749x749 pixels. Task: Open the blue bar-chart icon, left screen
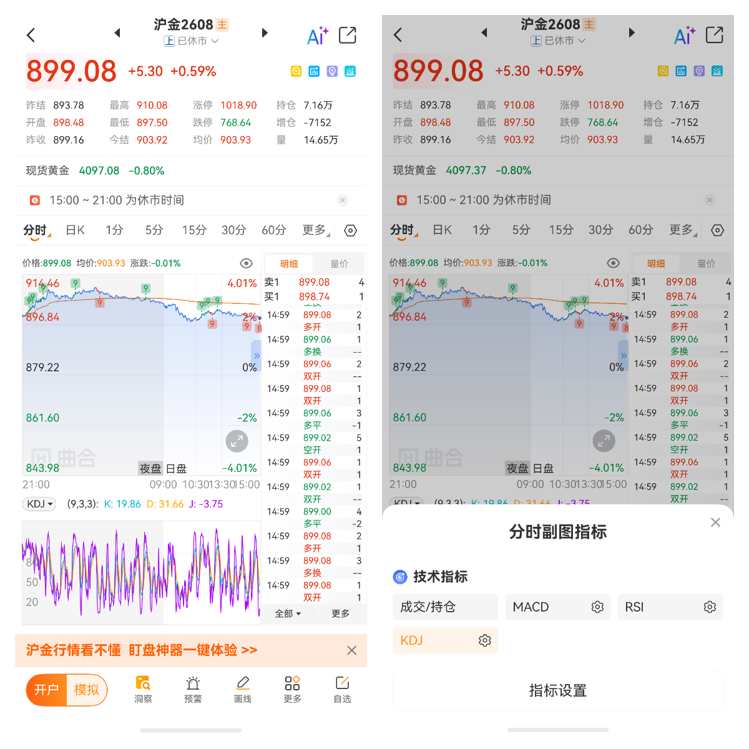click(314, 71)
